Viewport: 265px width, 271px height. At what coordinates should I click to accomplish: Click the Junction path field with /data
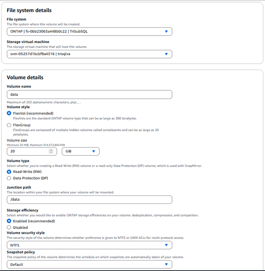pyautogui.click(x=89, y=200)
